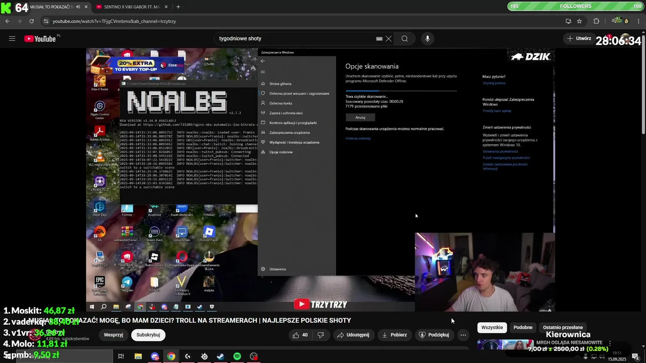Open the on-screen keyboard in the search box
This screenshot has width=646, height=363.
(x=379, y=38)
